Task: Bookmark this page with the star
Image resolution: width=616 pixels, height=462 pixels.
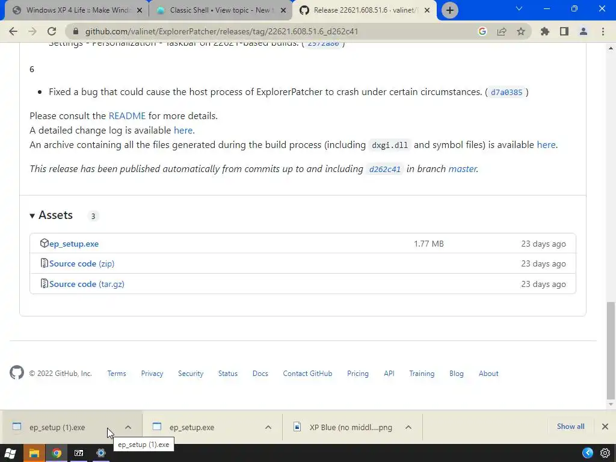Action: coord(521,31)
